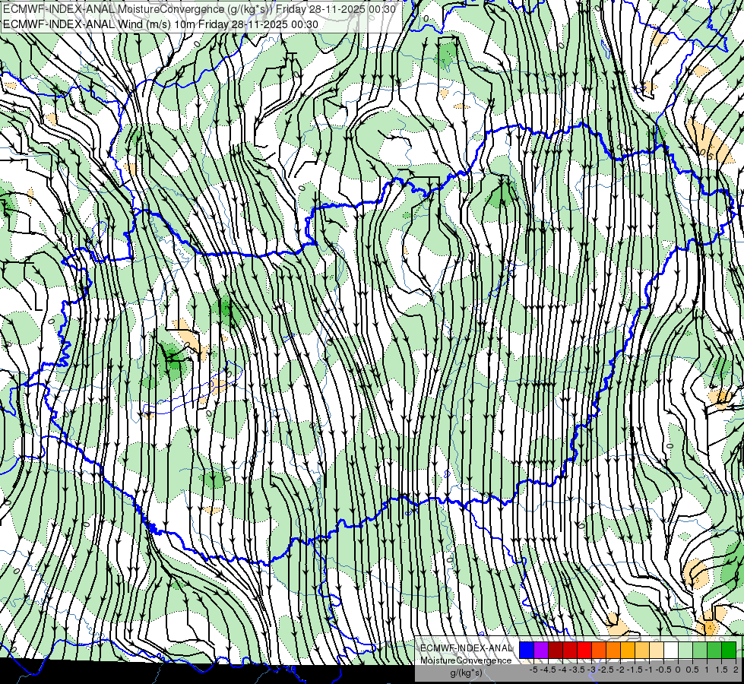The height and width of the screenshot is (684, 744).
Task: Click the -0.5 tick label in the legend
Action: pos(663,670)
